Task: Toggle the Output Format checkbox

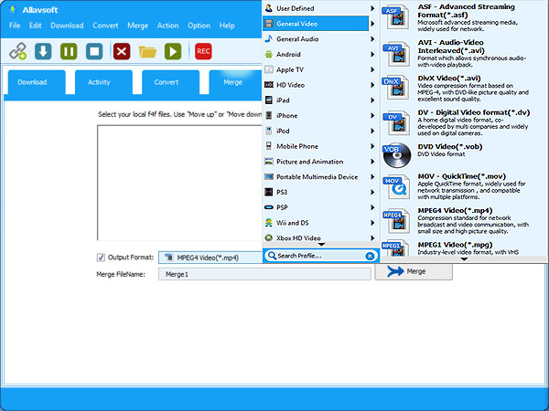Action: point(101,258)
